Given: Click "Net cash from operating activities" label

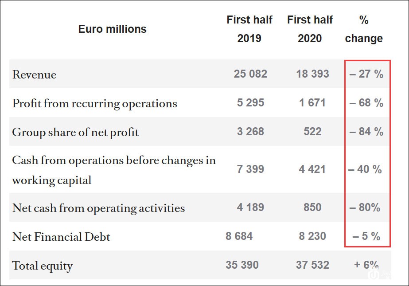Looking at the screenshot, I should click(98, 208).
